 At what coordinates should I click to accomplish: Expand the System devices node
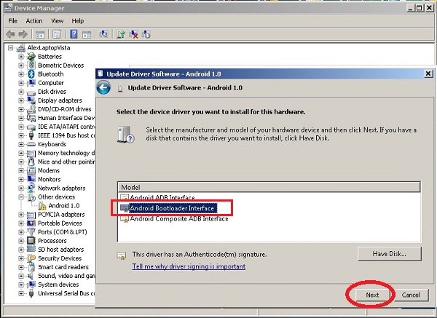point(21,285)
